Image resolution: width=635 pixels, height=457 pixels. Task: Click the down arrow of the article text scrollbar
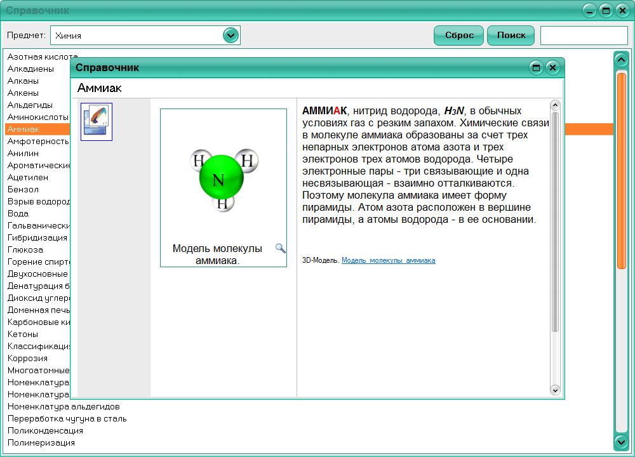556,390
